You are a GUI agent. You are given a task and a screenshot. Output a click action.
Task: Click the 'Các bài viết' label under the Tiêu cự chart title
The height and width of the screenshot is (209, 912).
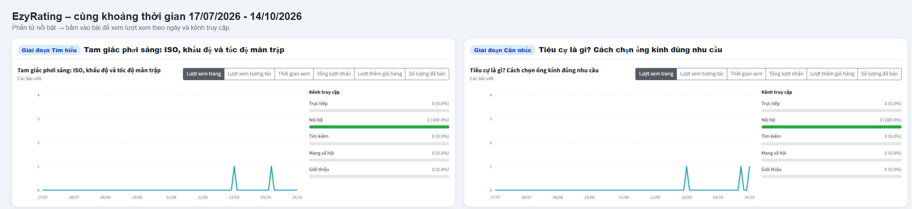(x=482, y=79)
